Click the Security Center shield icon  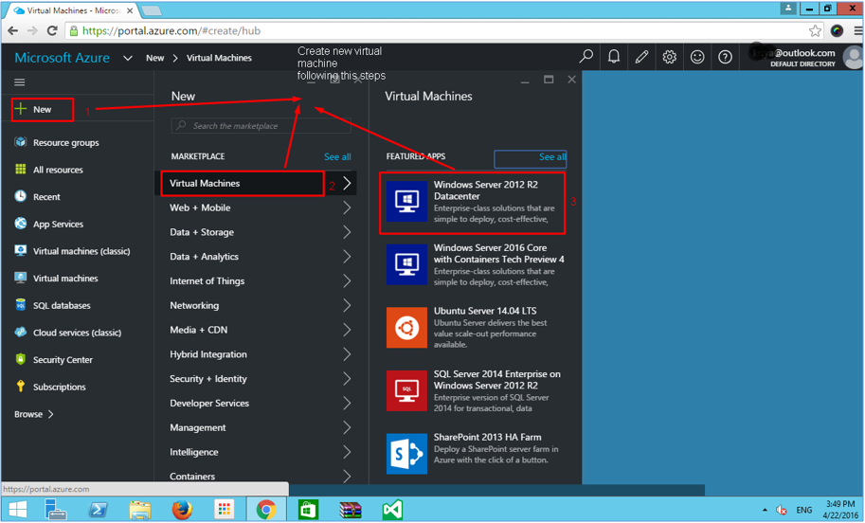pyautogui.click(x=21, y=358)
